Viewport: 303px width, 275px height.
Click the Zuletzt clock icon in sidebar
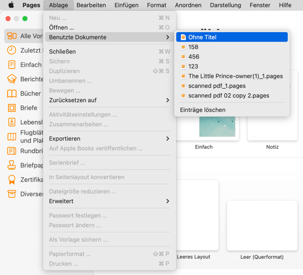click(12, 50)
